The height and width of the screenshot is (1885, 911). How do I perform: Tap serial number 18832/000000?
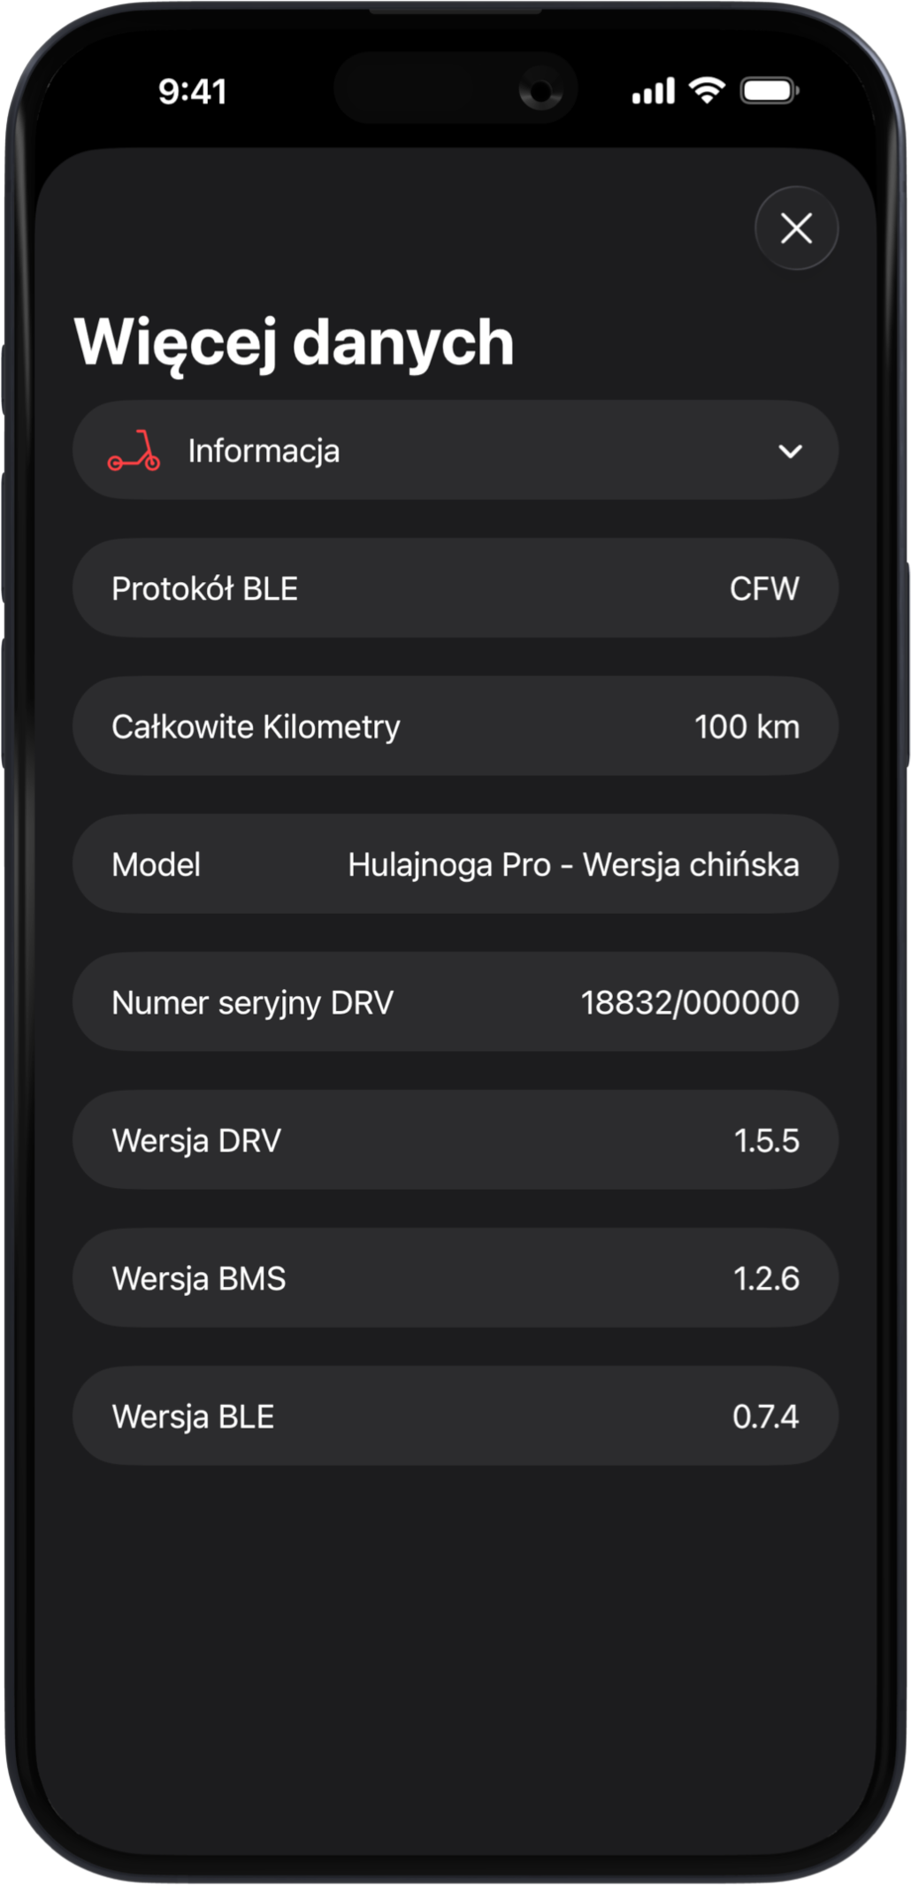coord(690,1003)
